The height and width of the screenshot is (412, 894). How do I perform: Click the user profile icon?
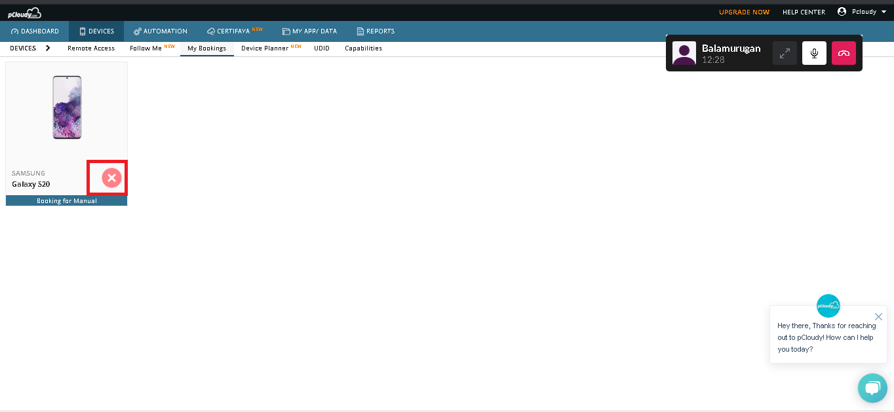(842, 12)
